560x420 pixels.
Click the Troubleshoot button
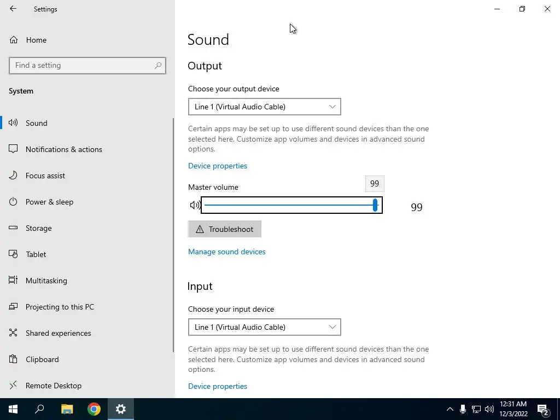pos(225,229)
